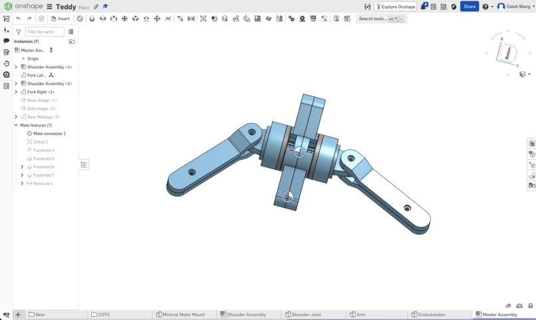Screen dimensions: 536x320
Task: Toggle the list view icon beside filter
Action: 70,32
